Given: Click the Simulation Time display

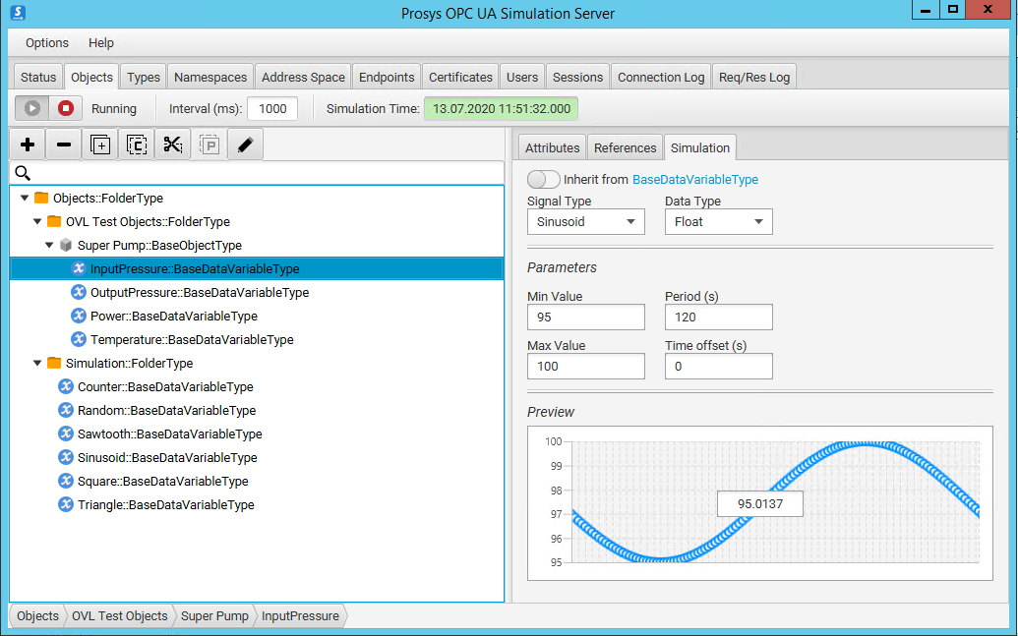Looking at the screenshot, I should [502, 108].
